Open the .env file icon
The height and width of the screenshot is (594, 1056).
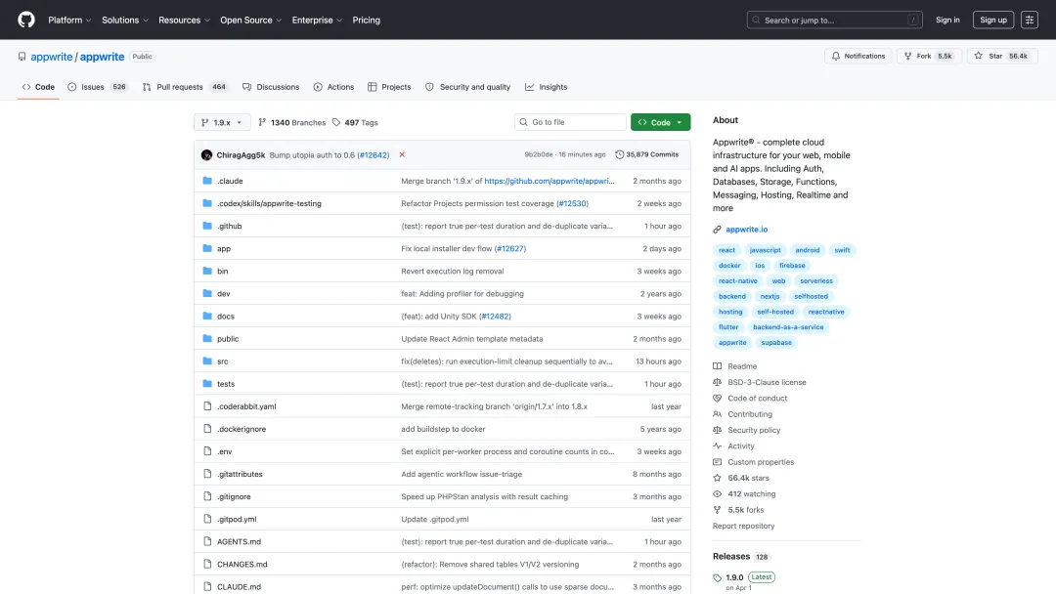207,451
